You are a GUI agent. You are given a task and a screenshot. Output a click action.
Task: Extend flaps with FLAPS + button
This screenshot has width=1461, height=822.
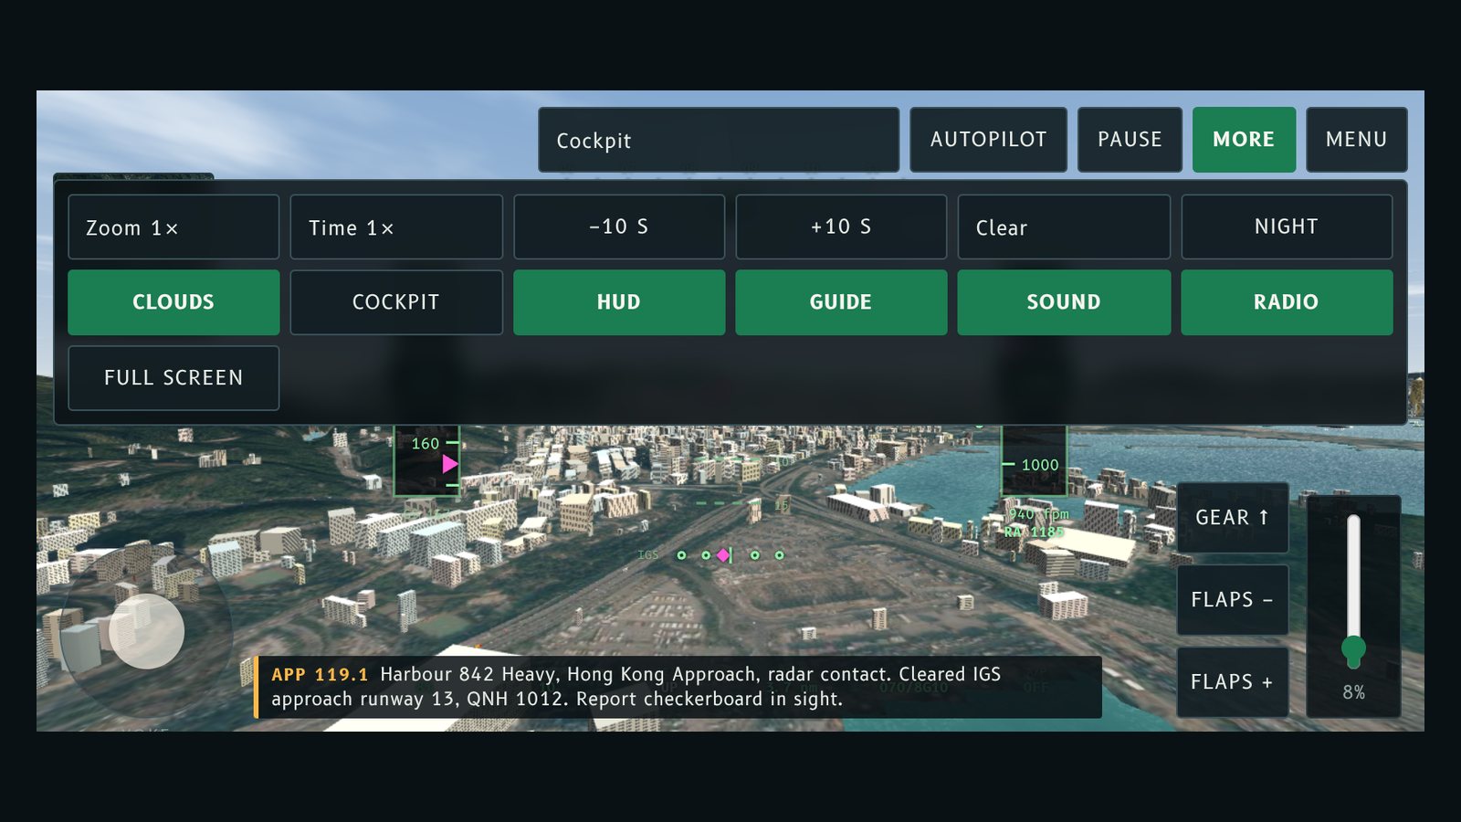1233,682
